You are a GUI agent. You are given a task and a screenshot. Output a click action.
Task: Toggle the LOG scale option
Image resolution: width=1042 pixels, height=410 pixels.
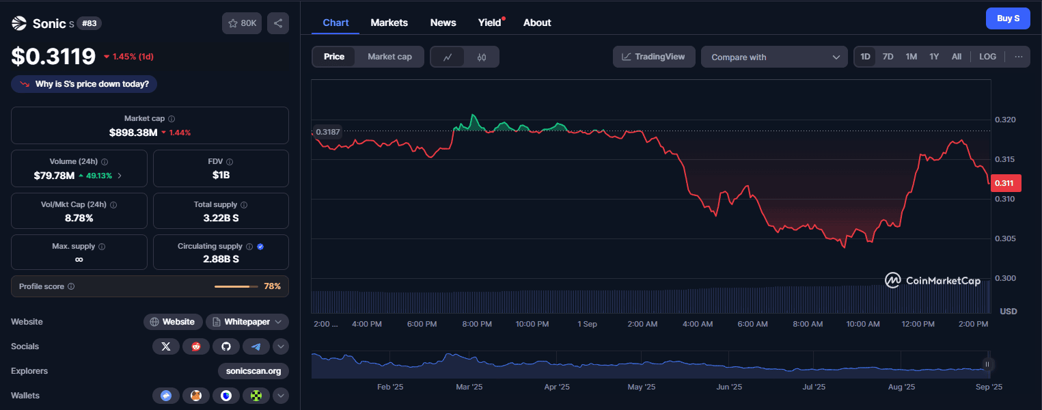(987, 57)
